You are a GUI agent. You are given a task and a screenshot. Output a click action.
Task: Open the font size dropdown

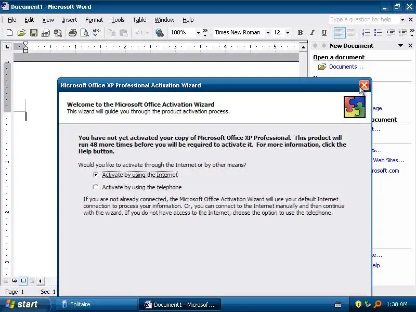[x=288, y=33]
